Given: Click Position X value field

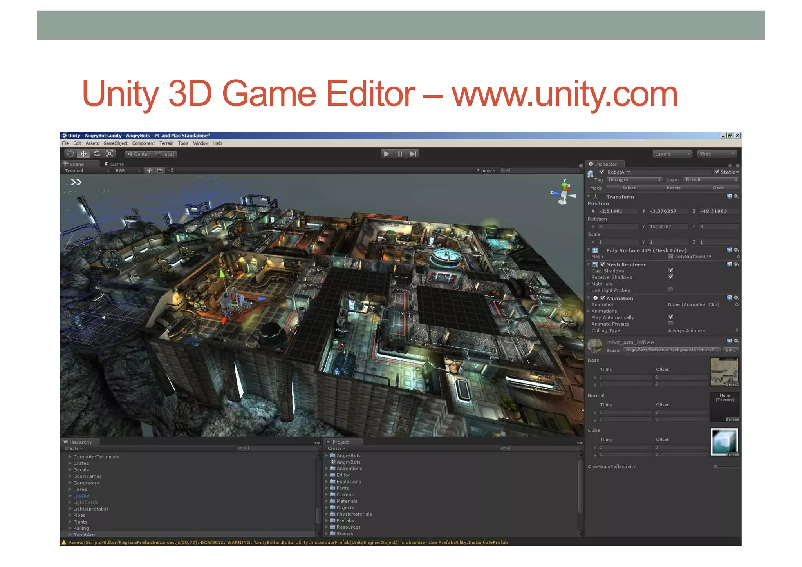Looking at the screenshot, I should pyautogui.click(x=618, y=211).
